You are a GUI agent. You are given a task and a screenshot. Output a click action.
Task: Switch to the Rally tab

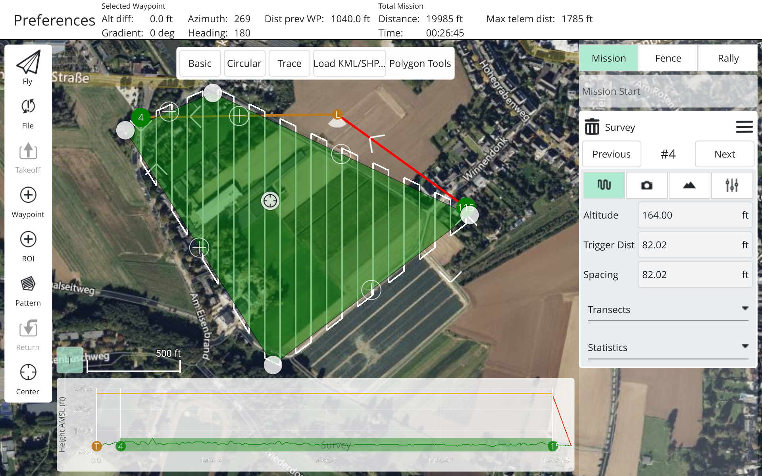pos(728,58)
